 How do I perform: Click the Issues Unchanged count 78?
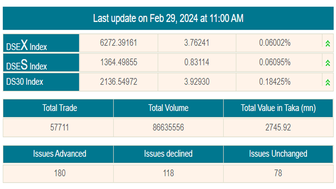pyautogui.click(x=278, y=173)
